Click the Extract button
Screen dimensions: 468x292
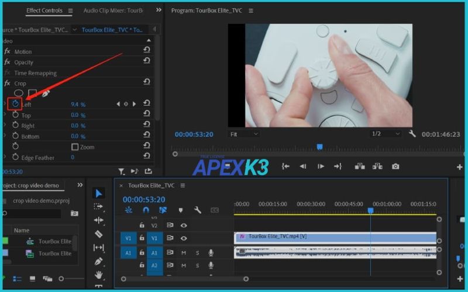[x=377, y=166]
